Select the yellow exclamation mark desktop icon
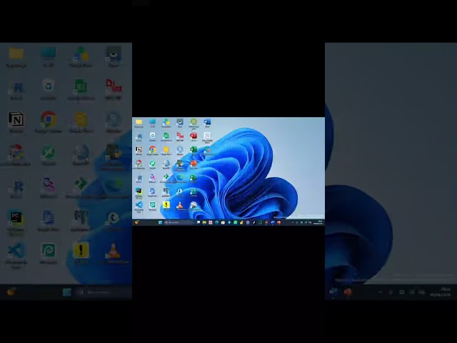 click(166, 205)
